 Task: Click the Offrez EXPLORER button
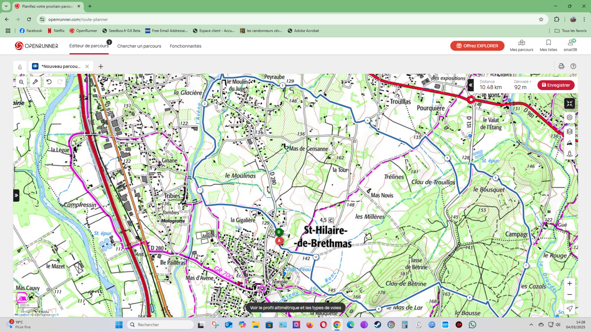pyautogui.click(x=477, y=46)
